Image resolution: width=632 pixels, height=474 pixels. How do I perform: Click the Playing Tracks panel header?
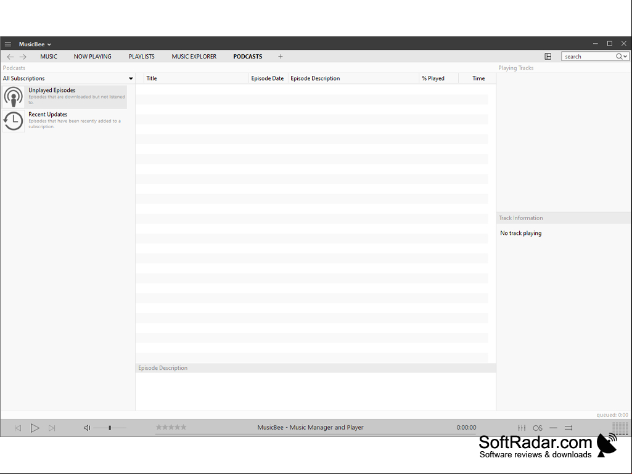point(515,68)
